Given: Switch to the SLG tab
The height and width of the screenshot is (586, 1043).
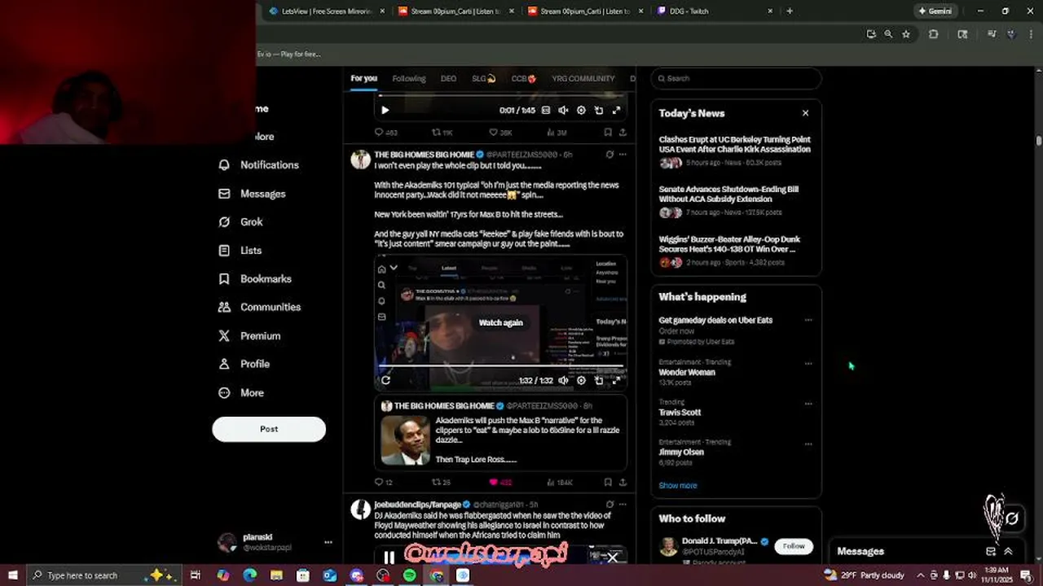Looking at the screenshot, I should click(x=484, y=78).
